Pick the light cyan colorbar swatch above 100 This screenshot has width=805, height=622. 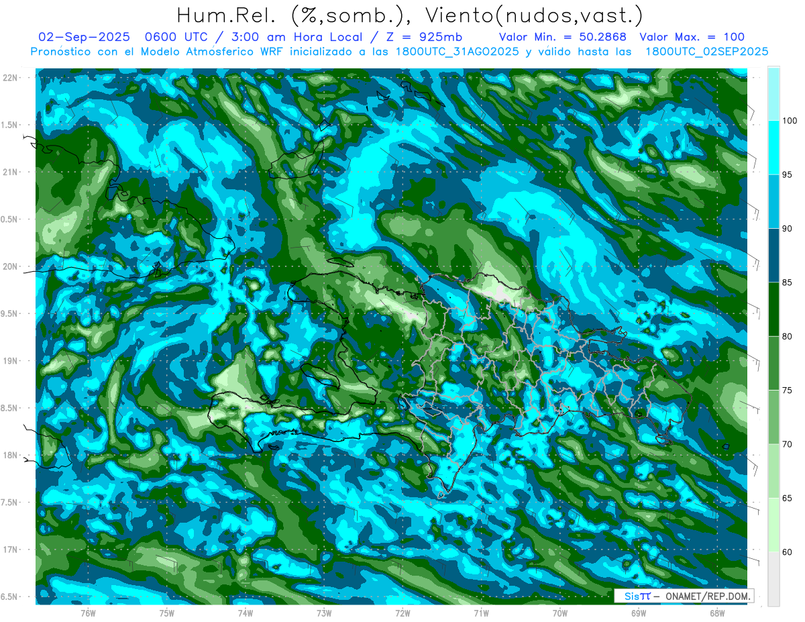coord(773,94)
